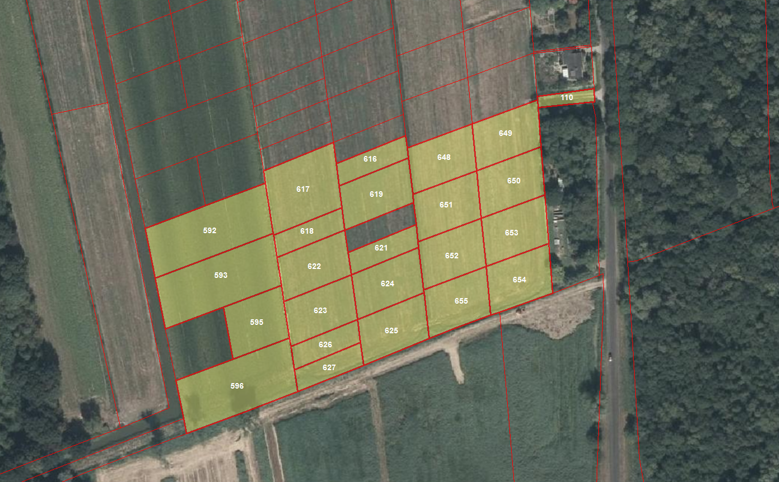The width and height of the screenshot is (779, 482).
Task: Click parcel number 617
Action: pyautogui.click(x=303, y=189)
